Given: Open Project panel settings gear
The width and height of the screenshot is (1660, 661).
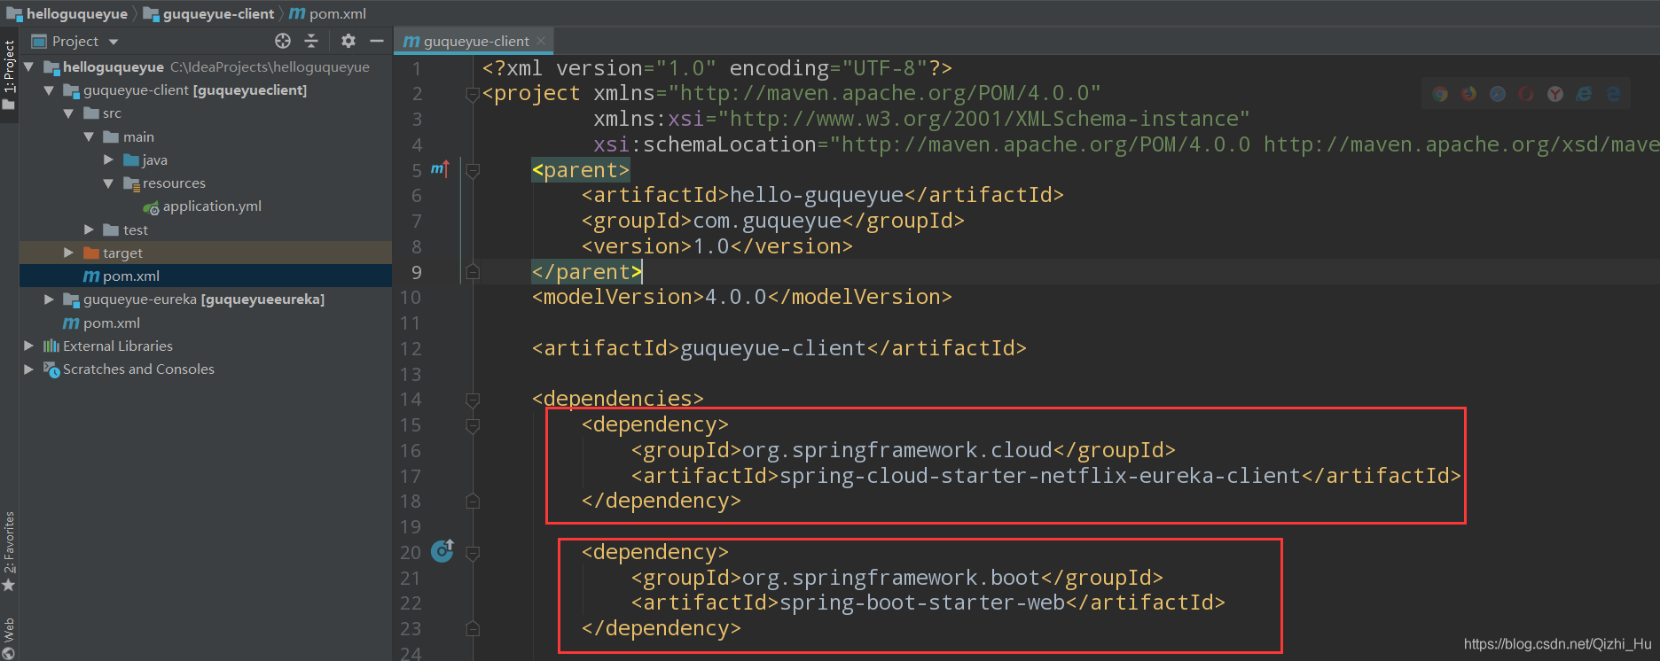Looking at the screenshot, I should tap(348, 41).
